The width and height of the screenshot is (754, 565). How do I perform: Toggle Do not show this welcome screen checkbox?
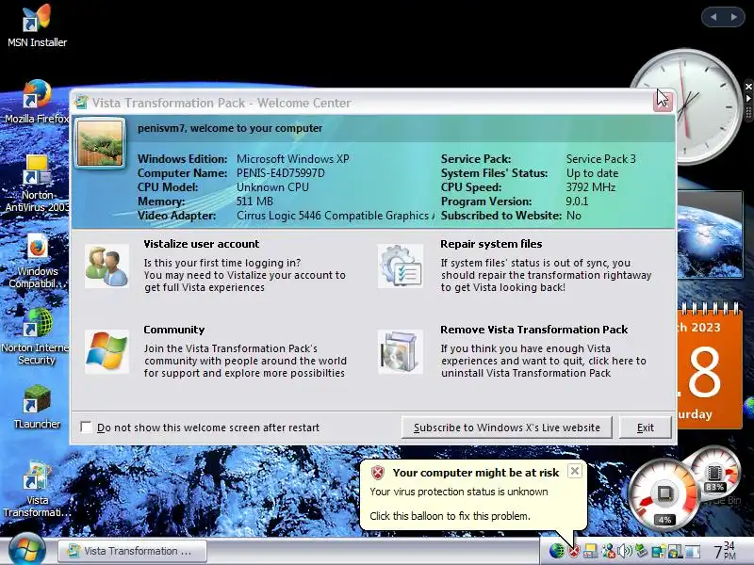pos(86,428)
